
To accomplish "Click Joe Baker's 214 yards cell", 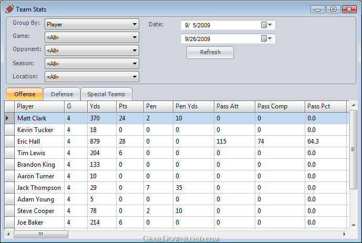I will coord(102,222).
